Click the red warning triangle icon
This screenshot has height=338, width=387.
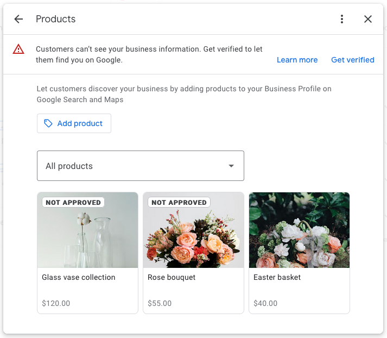coord(18,49)
